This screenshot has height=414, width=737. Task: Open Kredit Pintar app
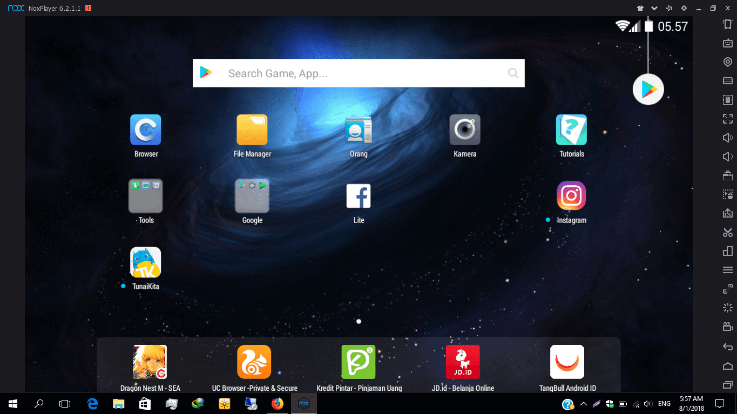click(359, 362)
